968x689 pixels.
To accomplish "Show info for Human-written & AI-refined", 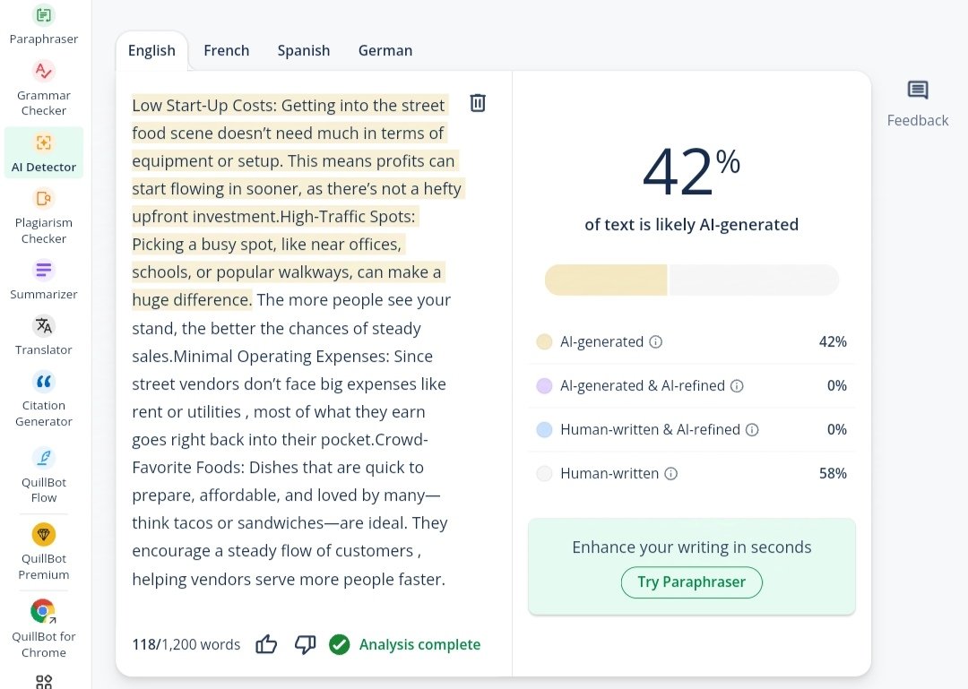I will click(752, 430).
